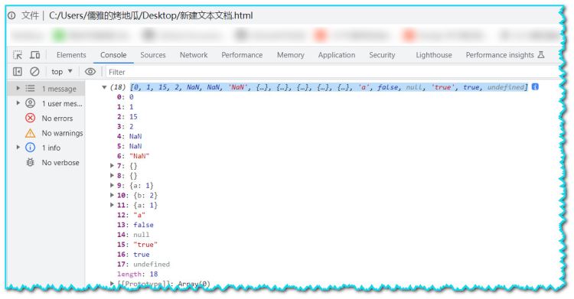Click array entry 3: 2
This screenshot has width=574, height=299.
[126, 127]
